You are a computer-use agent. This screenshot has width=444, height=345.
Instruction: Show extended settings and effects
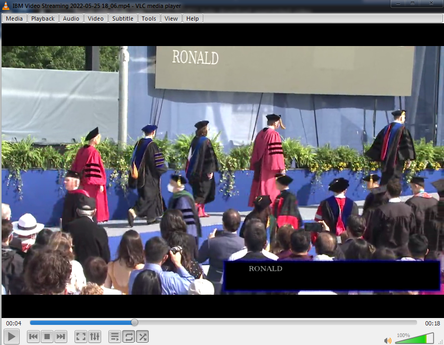[x=95, y=337]
